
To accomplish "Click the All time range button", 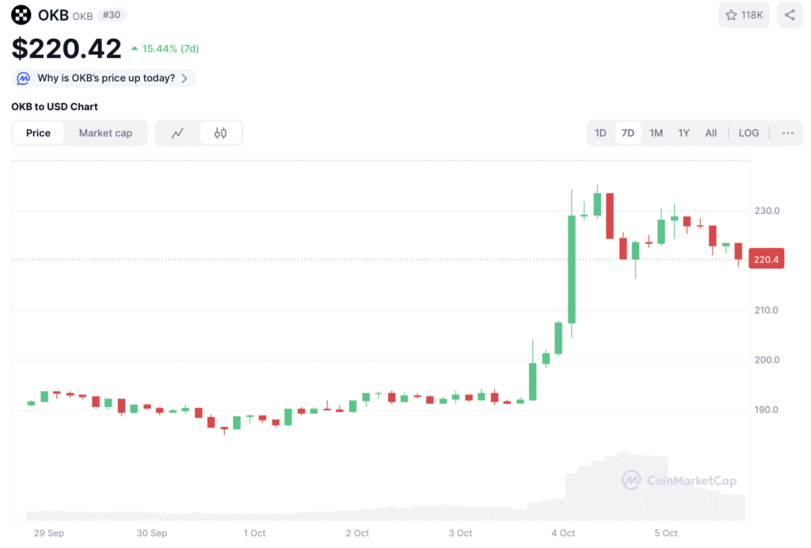I will click(711, 133).
